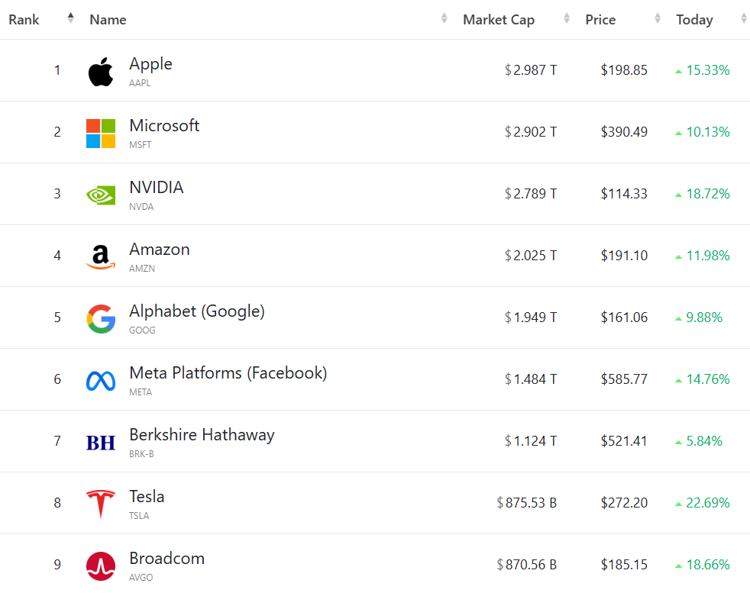
Task: Select the Market Cap column header
Action: [498, 20]
